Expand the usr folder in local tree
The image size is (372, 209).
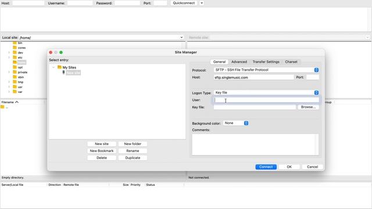tap(9, 87)
